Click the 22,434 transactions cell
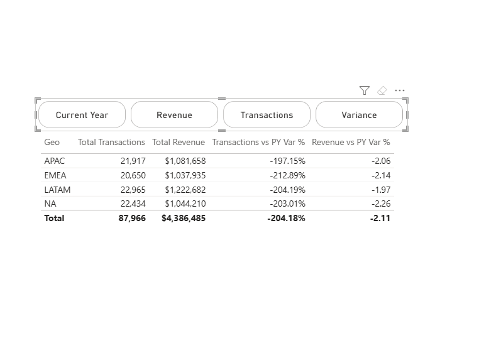 (x=133, y=204)
